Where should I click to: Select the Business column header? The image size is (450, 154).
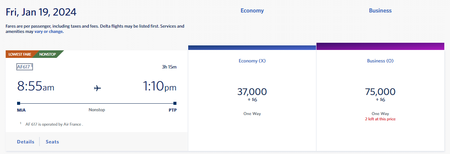pos(380,11)
